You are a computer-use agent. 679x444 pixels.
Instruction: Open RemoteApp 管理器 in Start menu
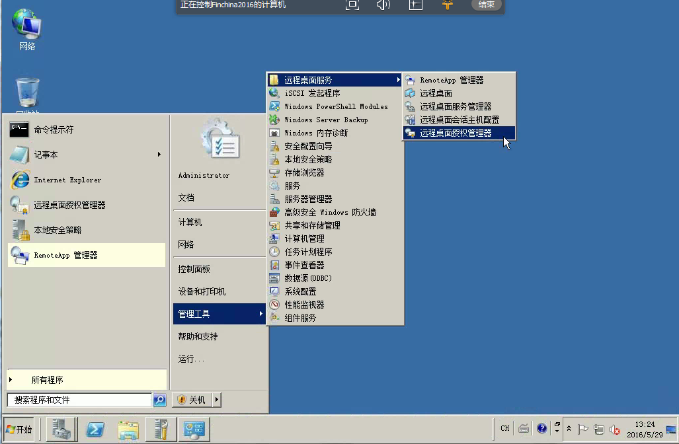(x=87, y=255)
